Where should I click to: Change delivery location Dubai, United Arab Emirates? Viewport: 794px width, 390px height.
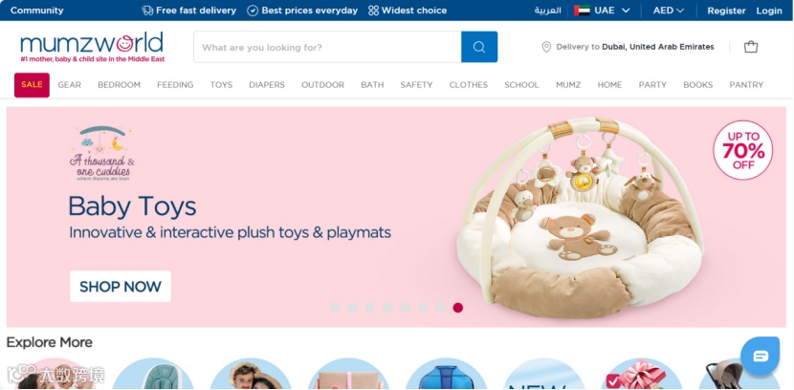point(658,47)
